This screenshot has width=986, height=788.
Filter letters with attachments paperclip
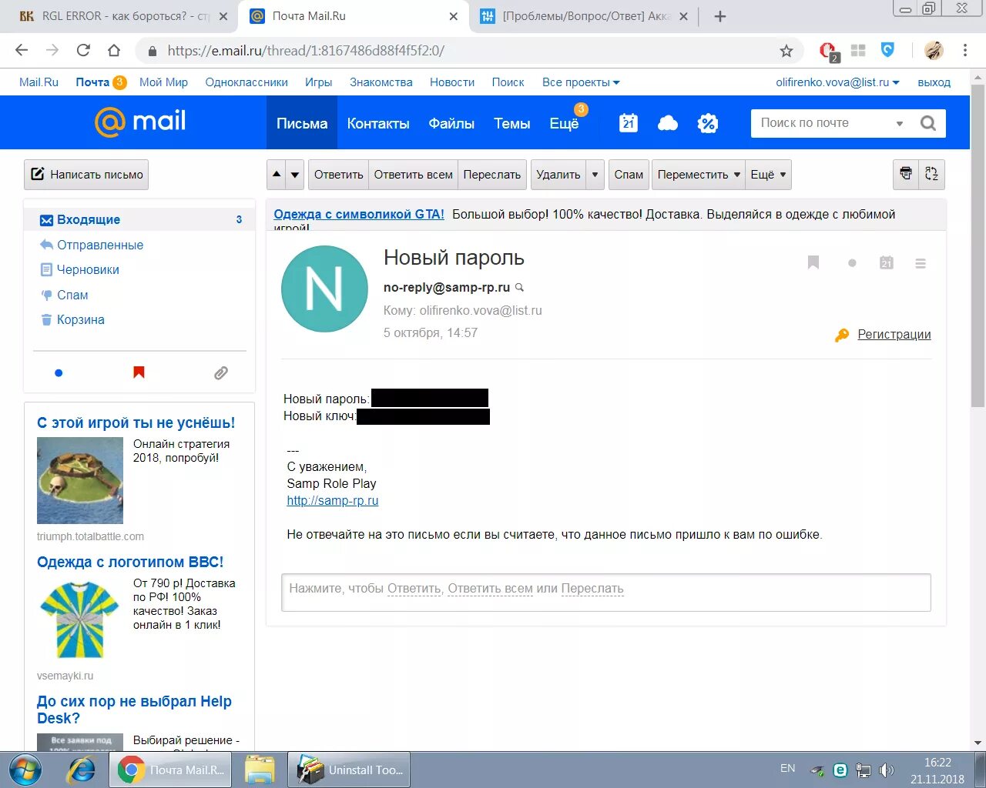click(221, 373)
